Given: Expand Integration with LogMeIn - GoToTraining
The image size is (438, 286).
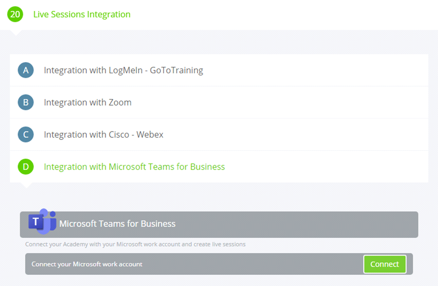Looking at the screenshot, I should click(x=124, y=70).
